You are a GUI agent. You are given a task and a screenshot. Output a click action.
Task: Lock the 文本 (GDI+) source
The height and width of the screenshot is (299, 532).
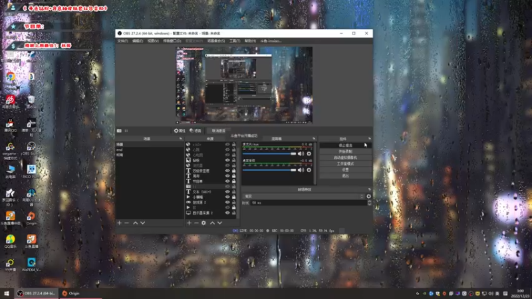point(234,192)
